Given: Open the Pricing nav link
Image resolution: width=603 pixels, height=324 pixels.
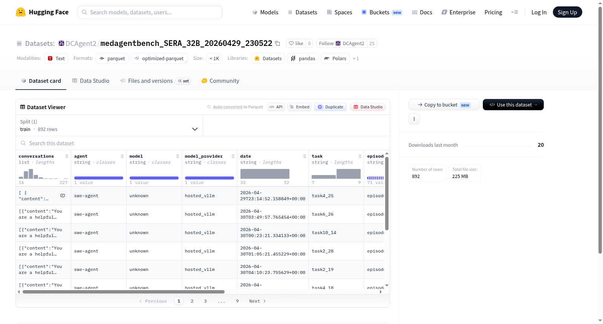Looking at the screenshot, I should 493,12.
